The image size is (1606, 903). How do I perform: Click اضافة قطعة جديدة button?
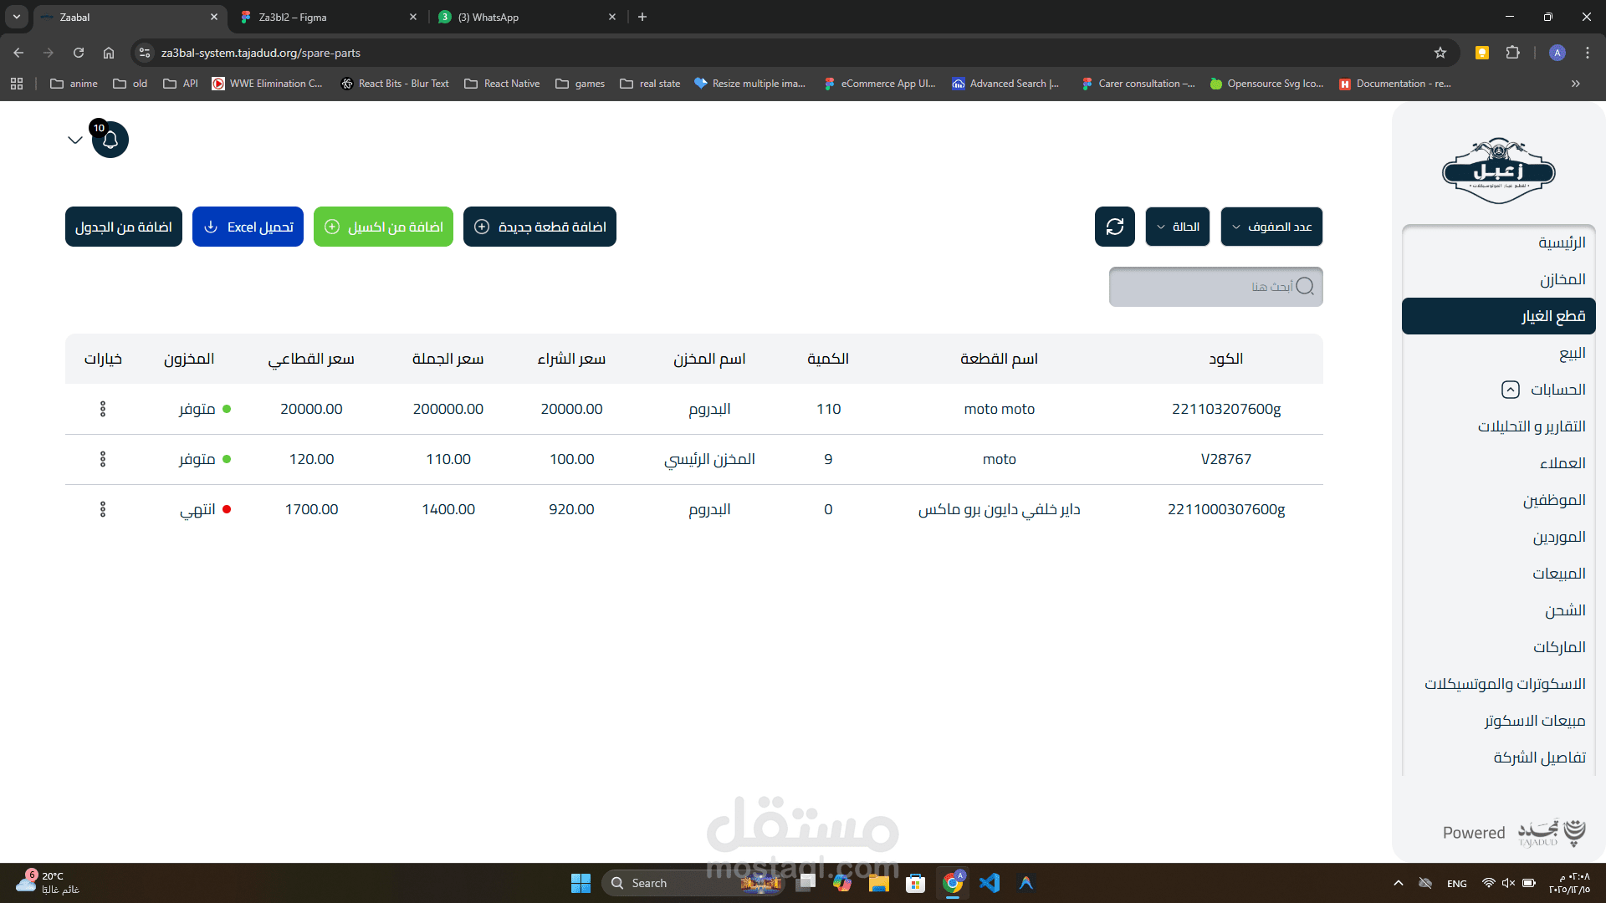click(x=540, y=227)
